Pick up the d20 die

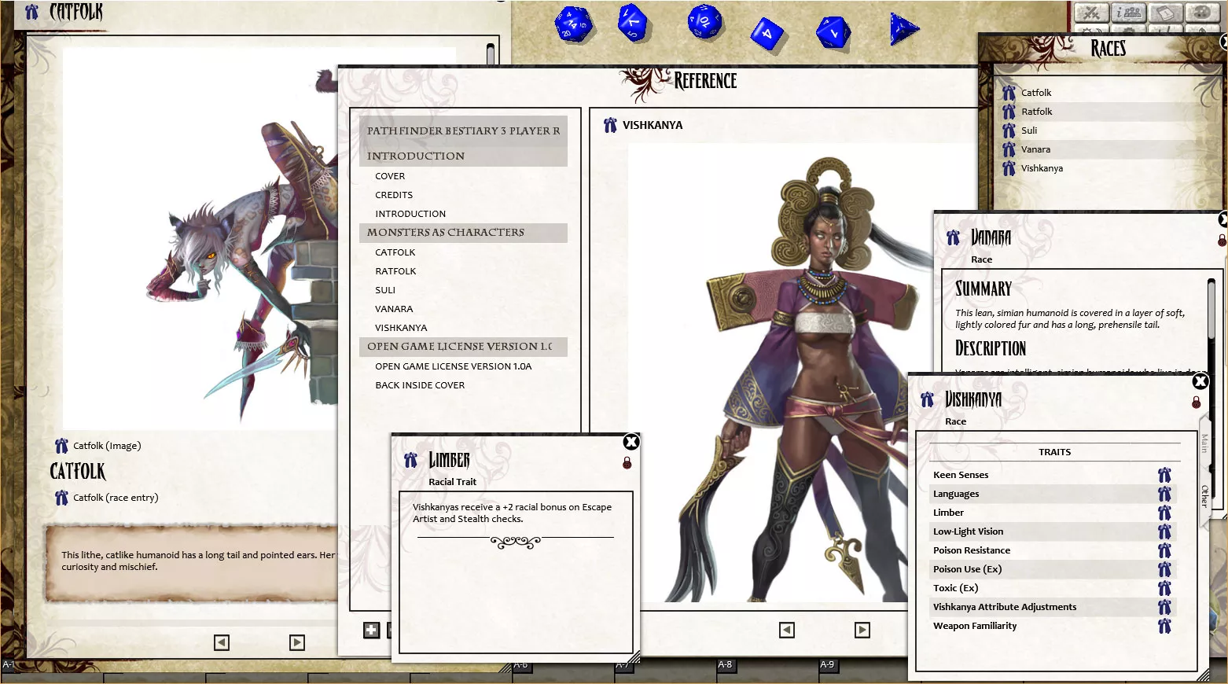pos(574,24)
